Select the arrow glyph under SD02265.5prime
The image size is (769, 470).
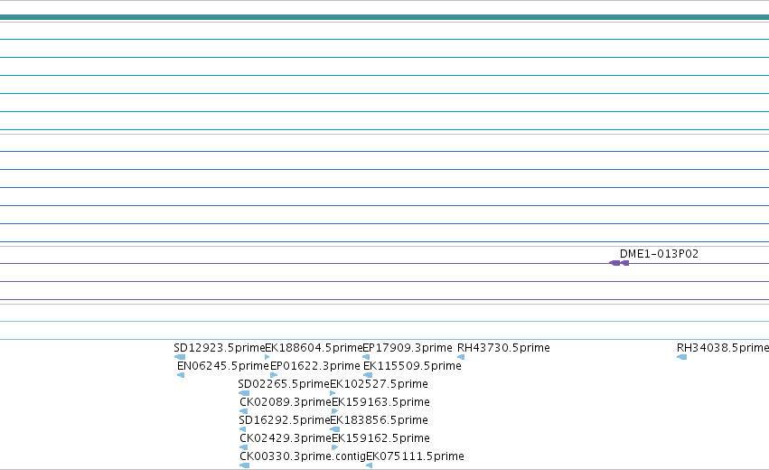coord(244,393)
